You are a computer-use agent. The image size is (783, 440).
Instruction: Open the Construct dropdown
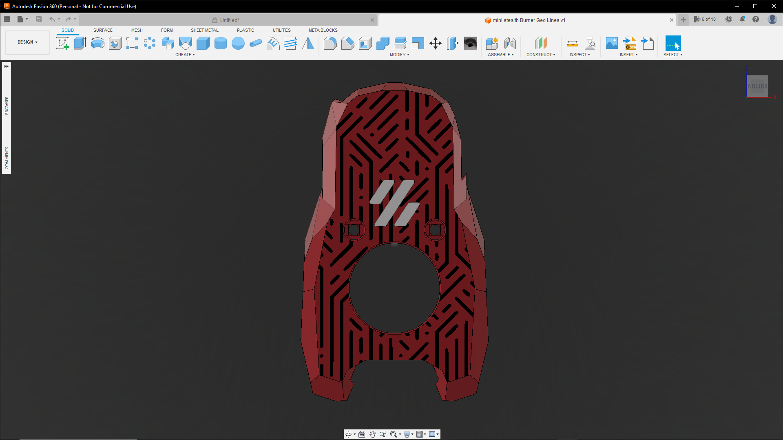click(541, 54)
